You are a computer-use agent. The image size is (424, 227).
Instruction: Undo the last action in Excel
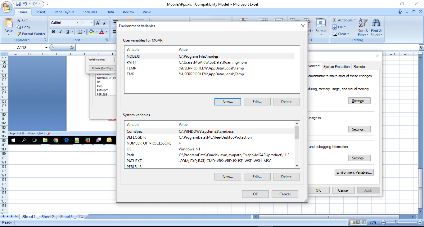[x=25, y=4]
